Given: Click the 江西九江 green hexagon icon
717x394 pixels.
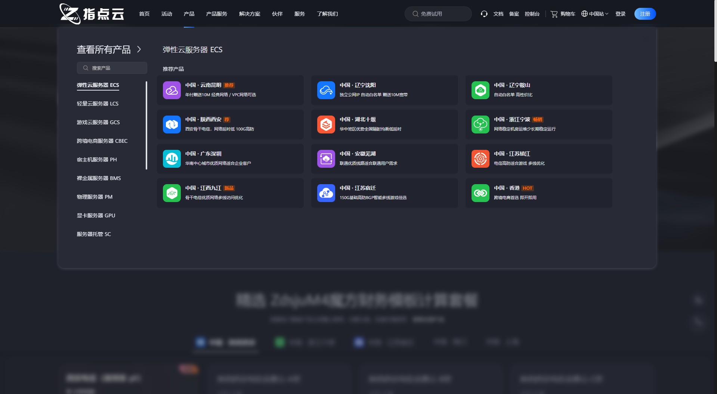Looking at the screenshot, I should tap(172, 193).
